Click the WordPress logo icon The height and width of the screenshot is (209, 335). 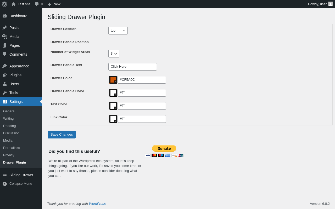click(4, 4)
